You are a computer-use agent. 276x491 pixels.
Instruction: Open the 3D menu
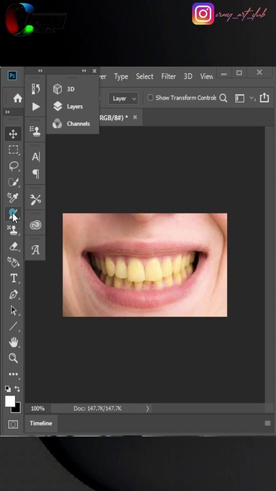point(188,76)
